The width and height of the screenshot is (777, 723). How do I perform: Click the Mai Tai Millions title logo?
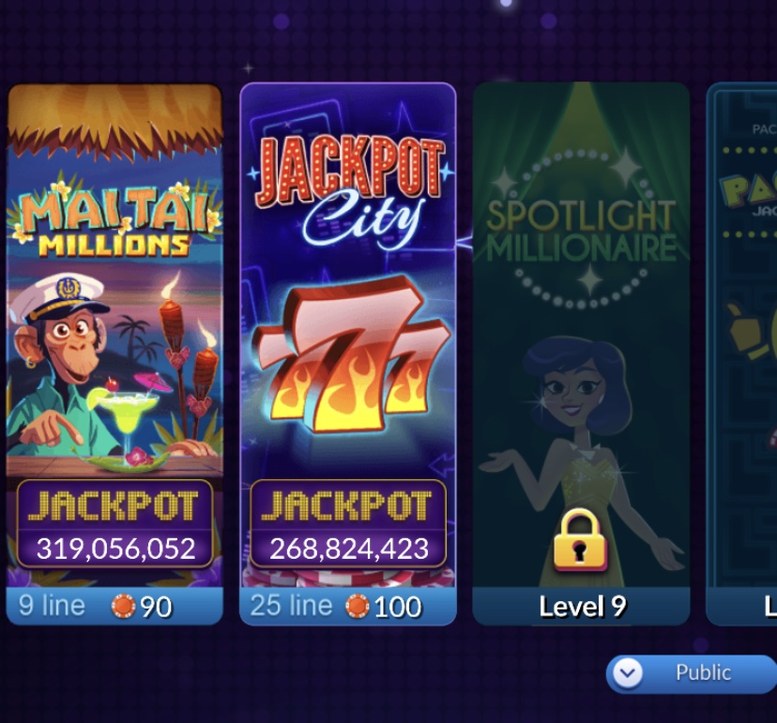click(x=114, y=220)
